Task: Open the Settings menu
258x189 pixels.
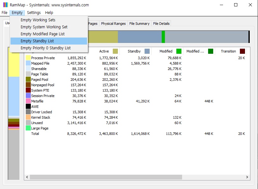Action: [x=34, y=13]
